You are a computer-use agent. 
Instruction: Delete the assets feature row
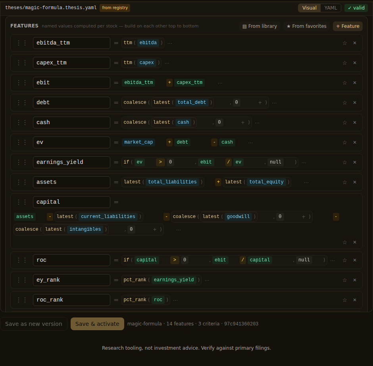tap(355, 182)
